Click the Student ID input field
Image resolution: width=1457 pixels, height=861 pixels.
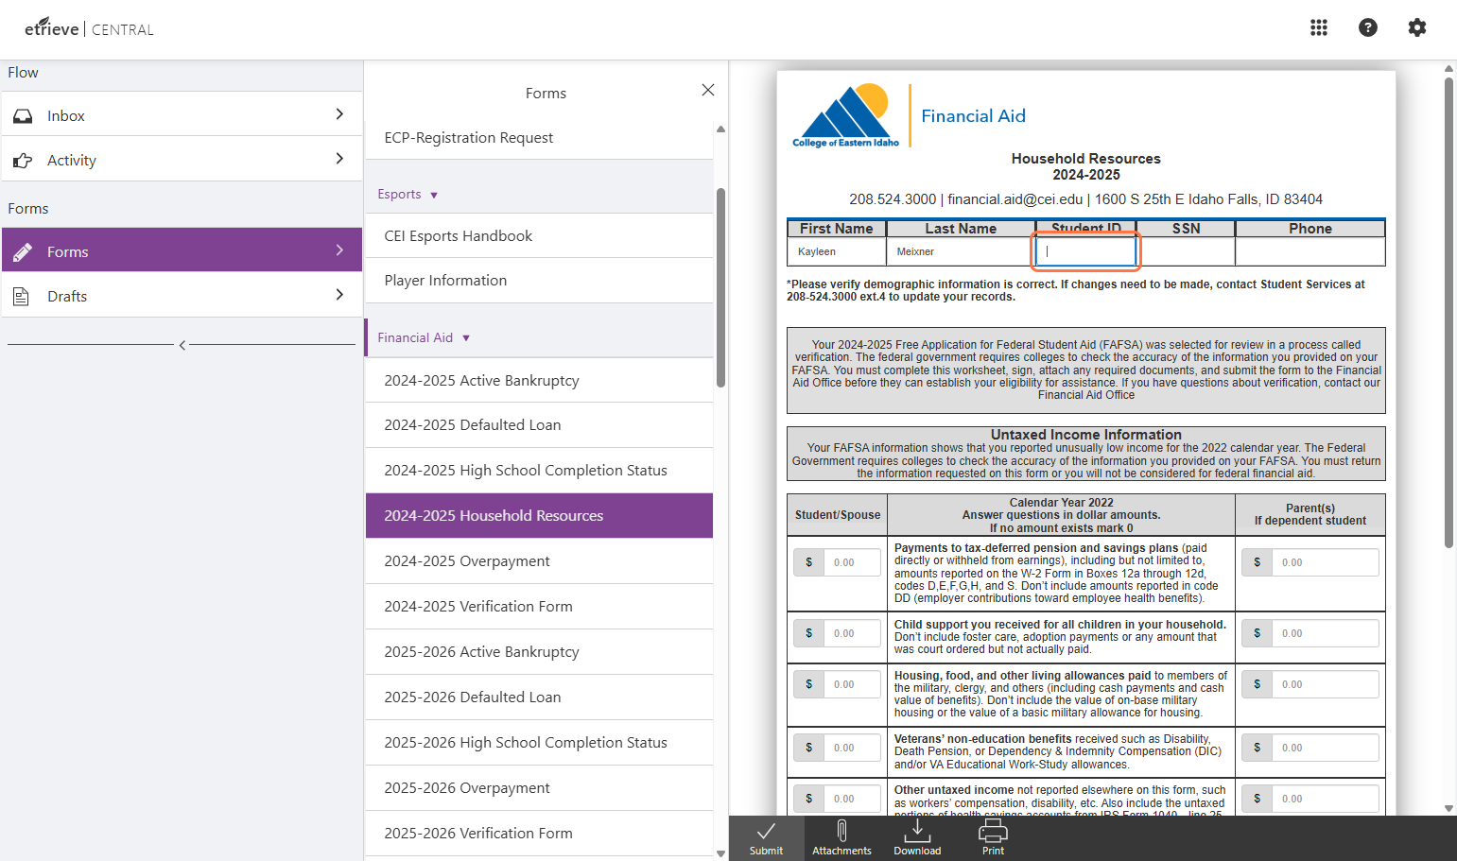1085,251
